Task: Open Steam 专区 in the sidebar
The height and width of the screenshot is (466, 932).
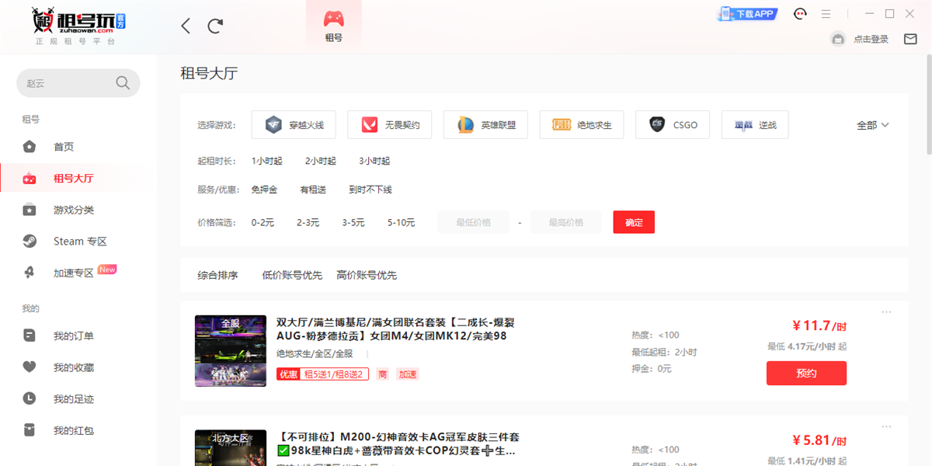Action: [x=79, y=241]
